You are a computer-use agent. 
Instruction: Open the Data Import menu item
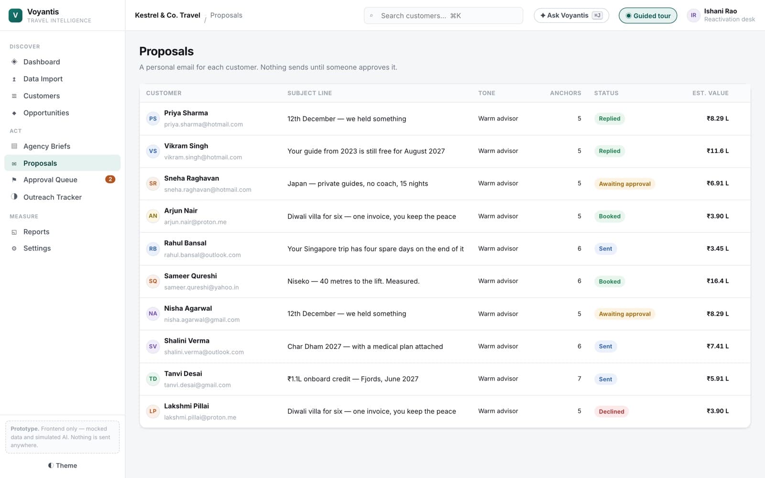pos(62,79)
